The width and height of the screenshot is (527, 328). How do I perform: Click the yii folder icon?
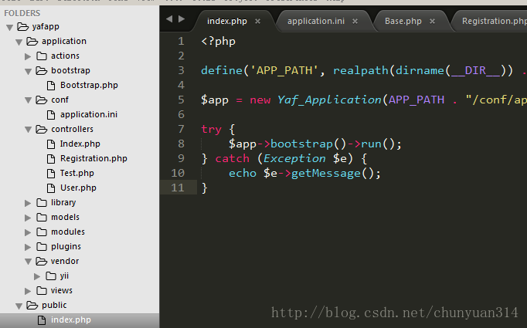pyautogui.click(x=51, y=276)
